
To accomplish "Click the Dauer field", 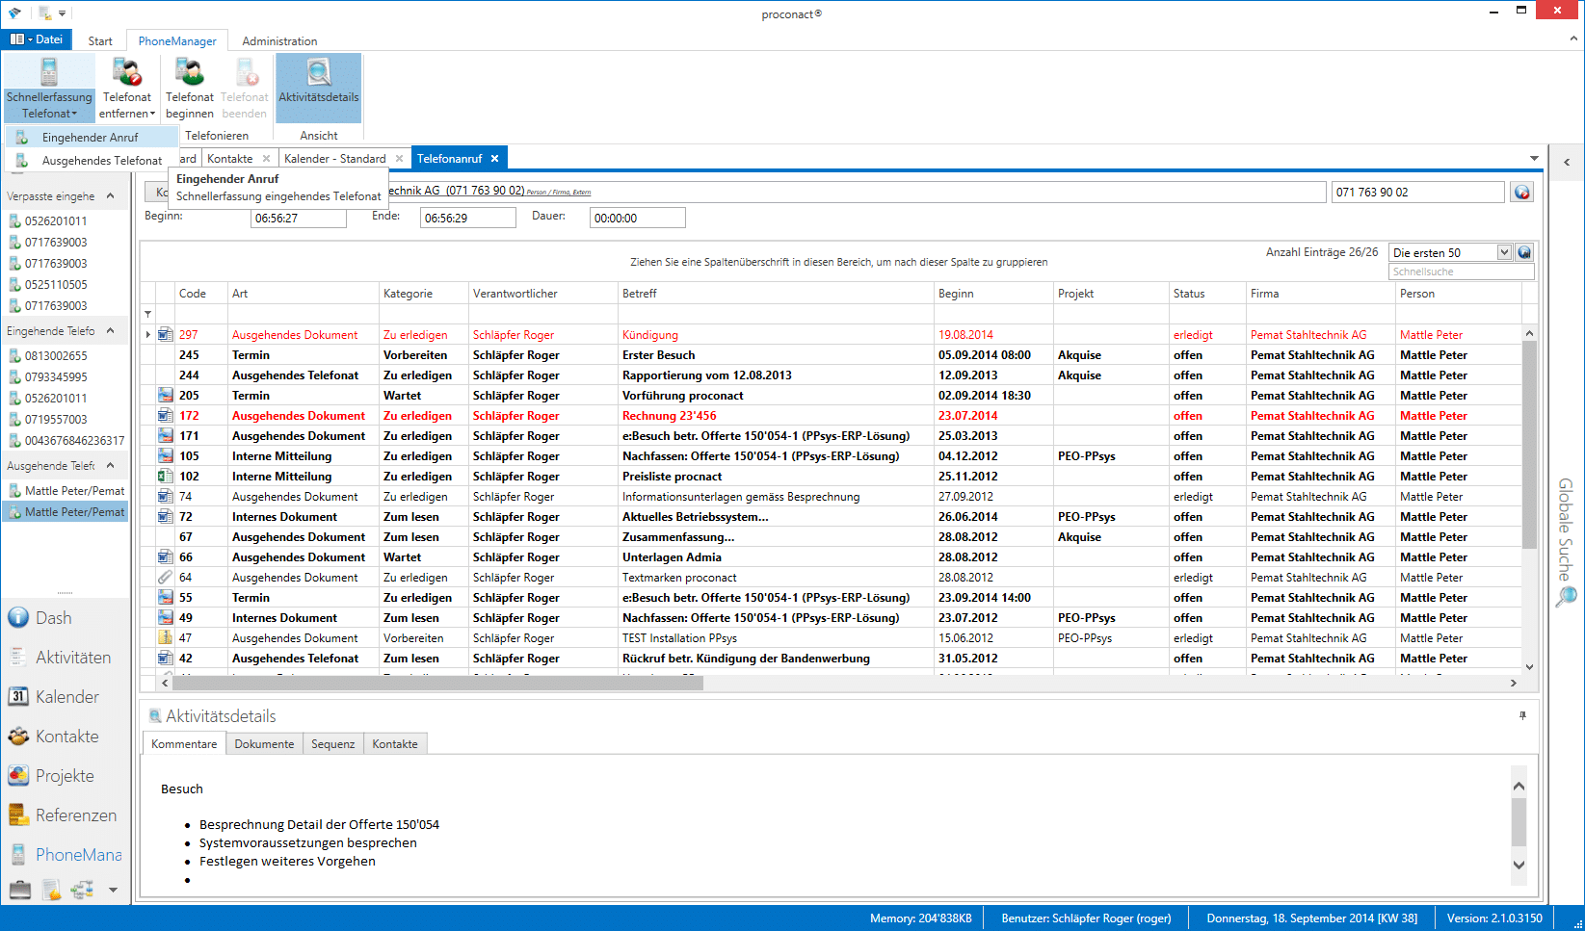I will (637, 219).
